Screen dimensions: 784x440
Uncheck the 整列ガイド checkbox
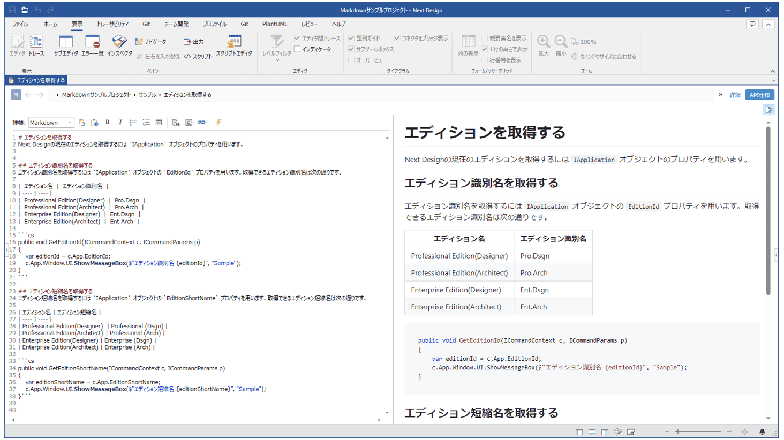point(351,38)
